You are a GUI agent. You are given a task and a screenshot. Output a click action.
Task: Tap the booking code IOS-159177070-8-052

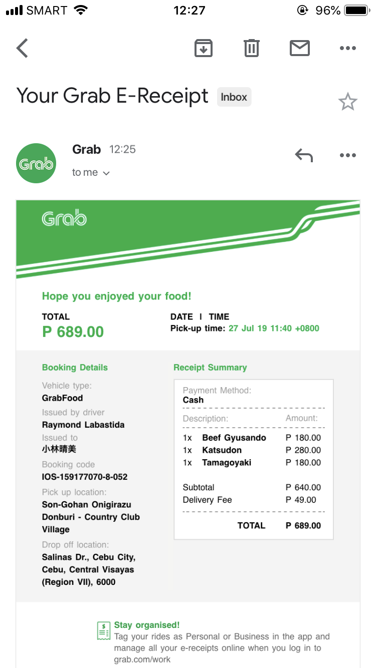click(x=85, y=477)
